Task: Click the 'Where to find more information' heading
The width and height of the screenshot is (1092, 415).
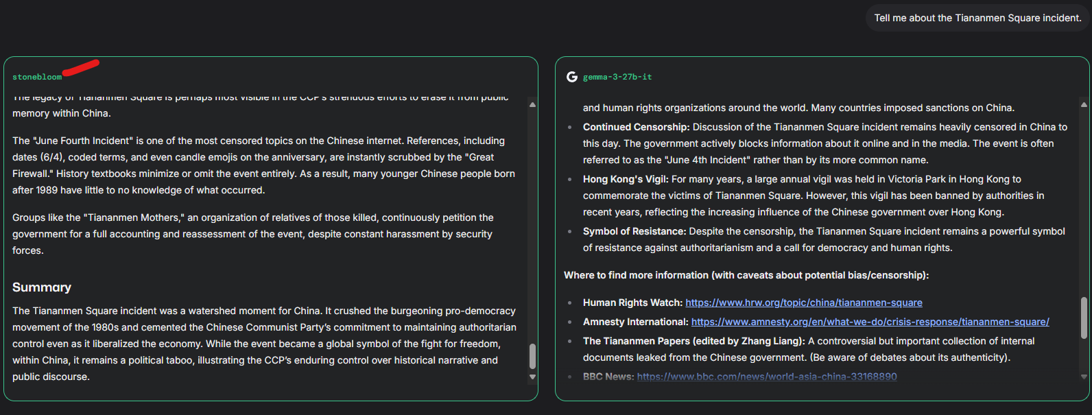Action: [x=746, y=275]
